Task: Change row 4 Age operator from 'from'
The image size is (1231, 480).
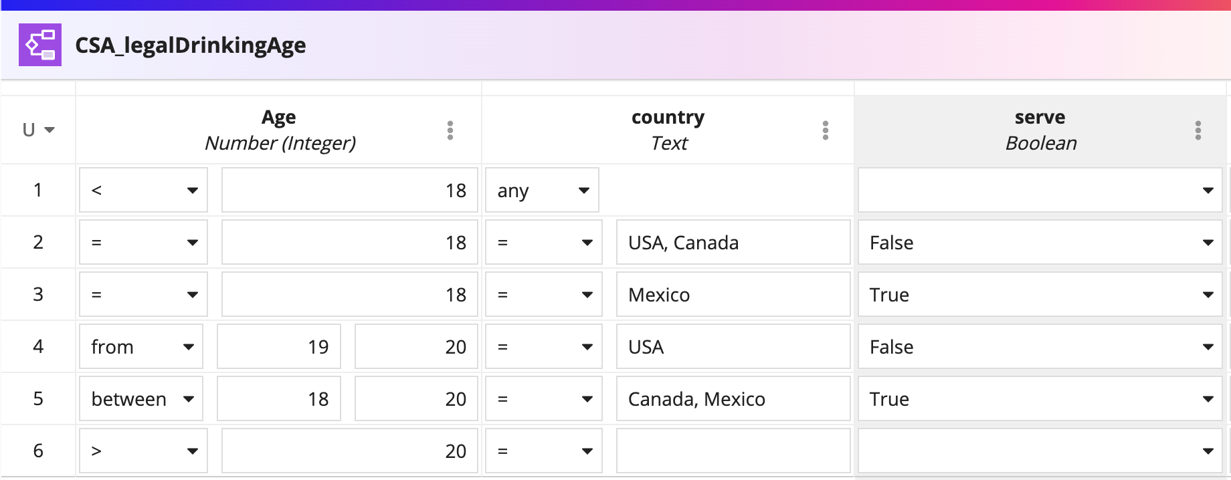Action: [141, 347]
